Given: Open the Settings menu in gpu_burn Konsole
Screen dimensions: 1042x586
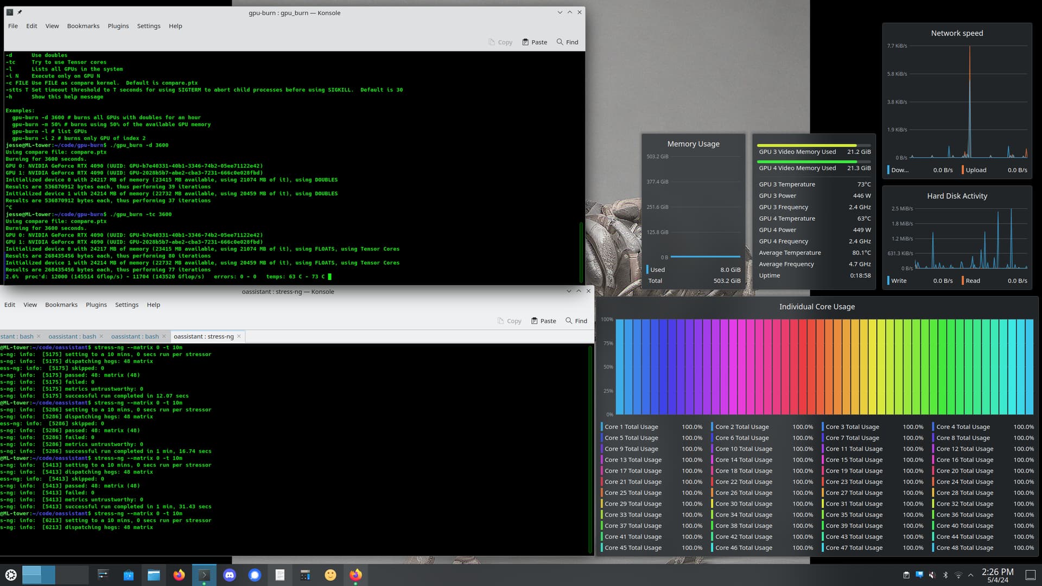Looking at the screenshot, I should point(148,26).
